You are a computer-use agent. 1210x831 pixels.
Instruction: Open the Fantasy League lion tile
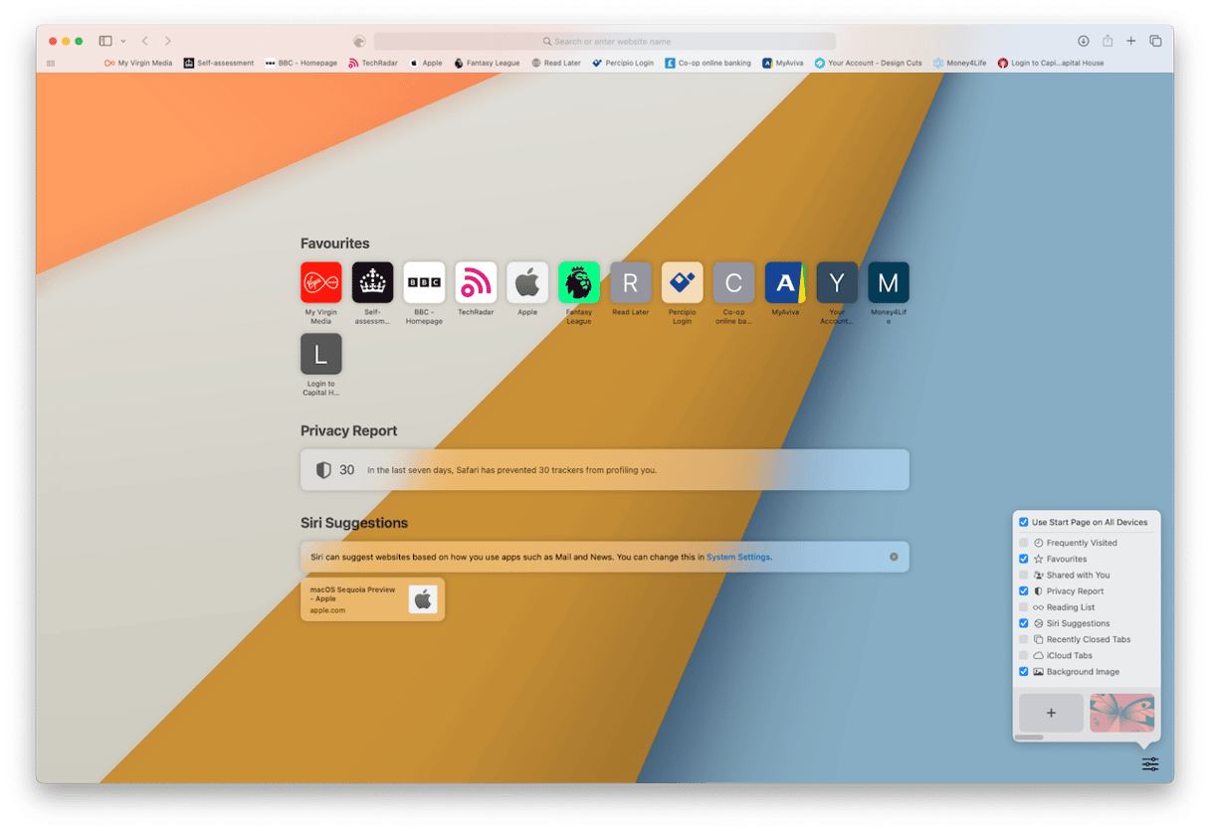click(x=579, y=282)
